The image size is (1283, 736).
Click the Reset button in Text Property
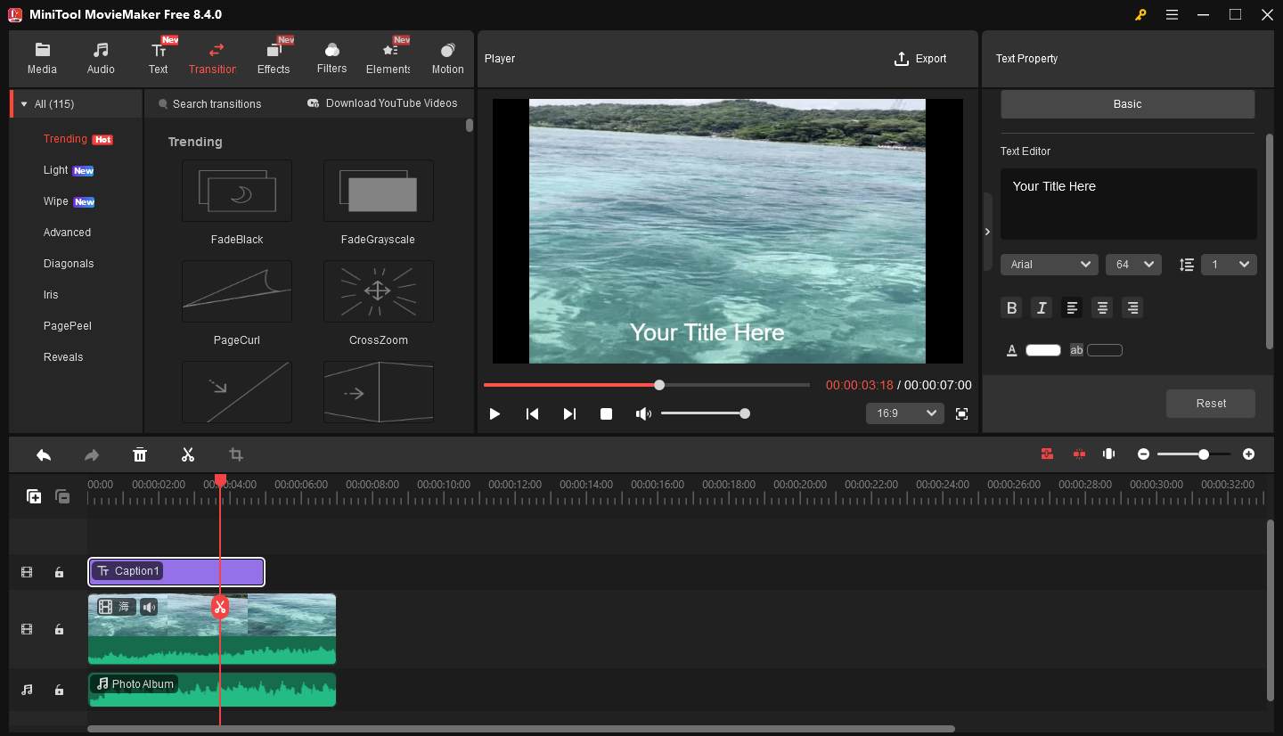1210,403
